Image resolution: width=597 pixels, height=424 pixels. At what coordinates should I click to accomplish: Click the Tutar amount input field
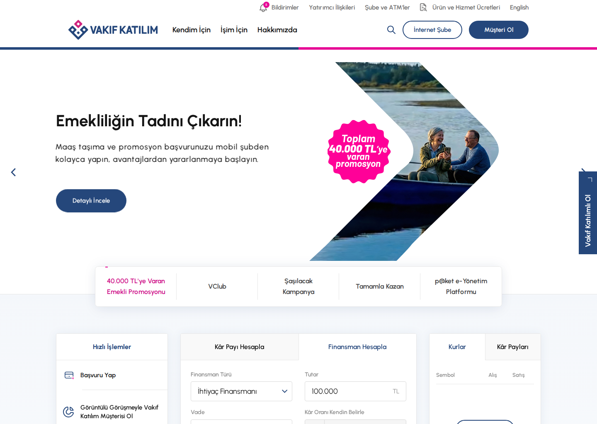coord(355,391)
